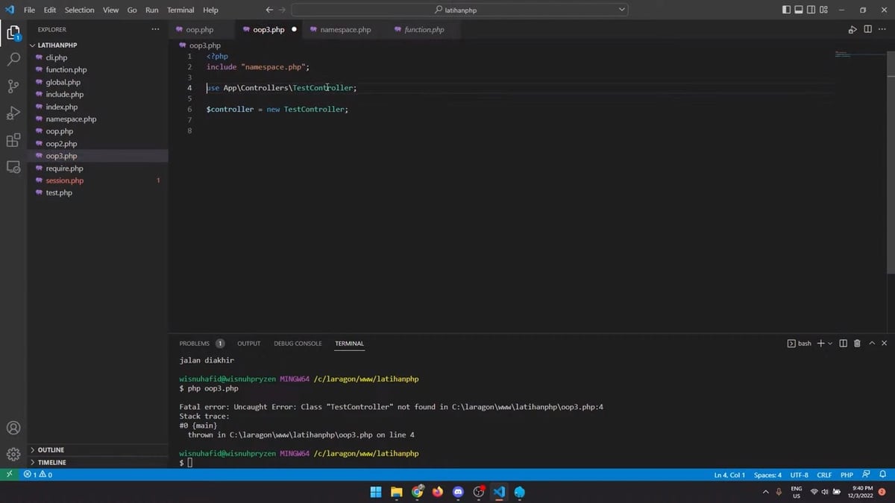Toggle the primary sidebar visibility icon
This screenshot has width=895, height=503.
click(785, 9)
